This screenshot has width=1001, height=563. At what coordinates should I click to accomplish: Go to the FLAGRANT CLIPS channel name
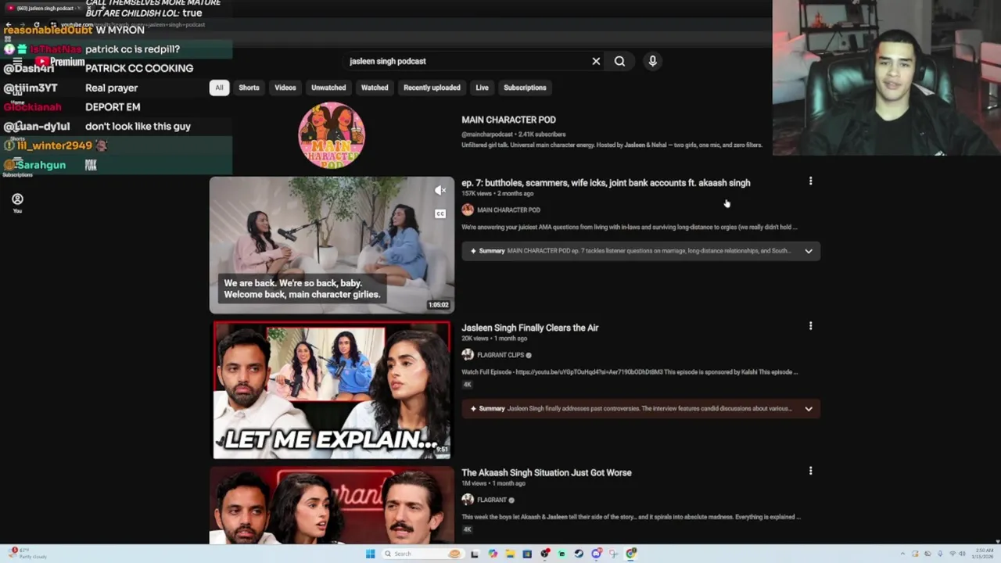click(x=500, y=355)
